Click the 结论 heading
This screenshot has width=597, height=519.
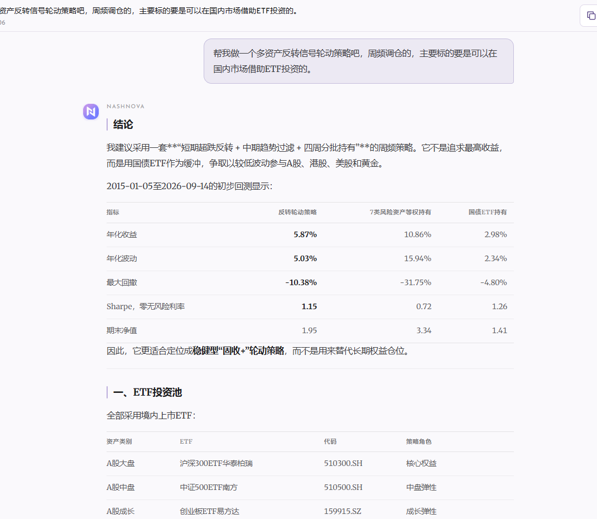[123, 124]
